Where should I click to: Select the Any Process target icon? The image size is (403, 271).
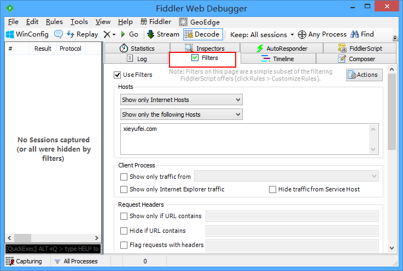pyautogui.click(x=302, y=34)
